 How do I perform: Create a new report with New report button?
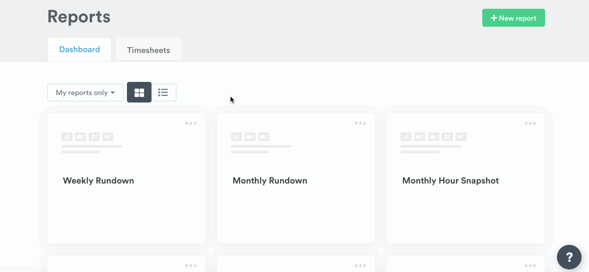pyautogui.click(x=513, y=18)
